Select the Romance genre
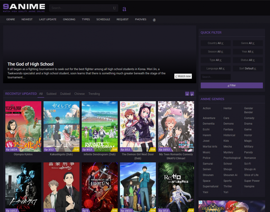The image size is (270, 212). (x=250, y=158)
